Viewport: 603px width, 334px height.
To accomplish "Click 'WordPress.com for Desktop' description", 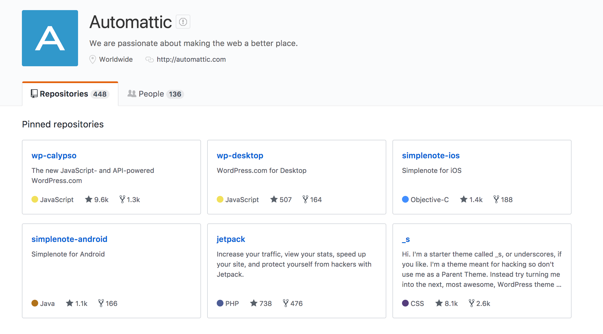I will click(262, 170).
